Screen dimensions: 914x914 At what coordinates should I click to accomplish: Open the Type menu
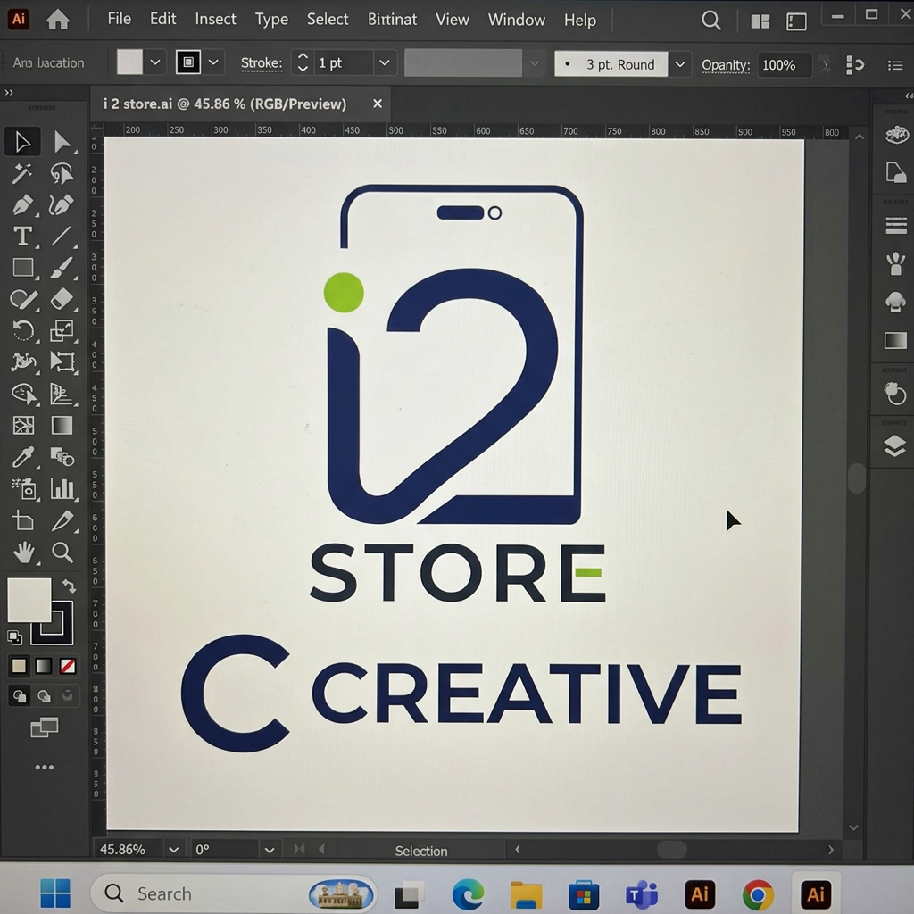(271, 20)
